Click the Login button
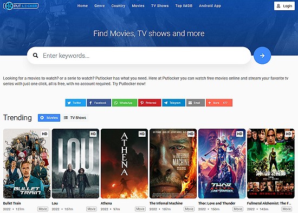 [284, 6]
